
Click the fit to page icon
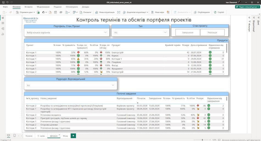pyautogui.click(x=219, y=140)
